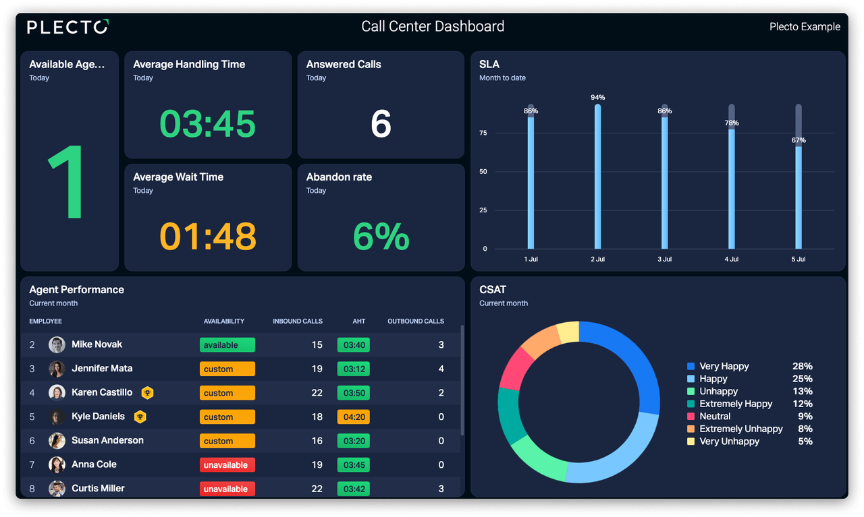Click the Extremely Unhappy legend swatch

point(691,429)
